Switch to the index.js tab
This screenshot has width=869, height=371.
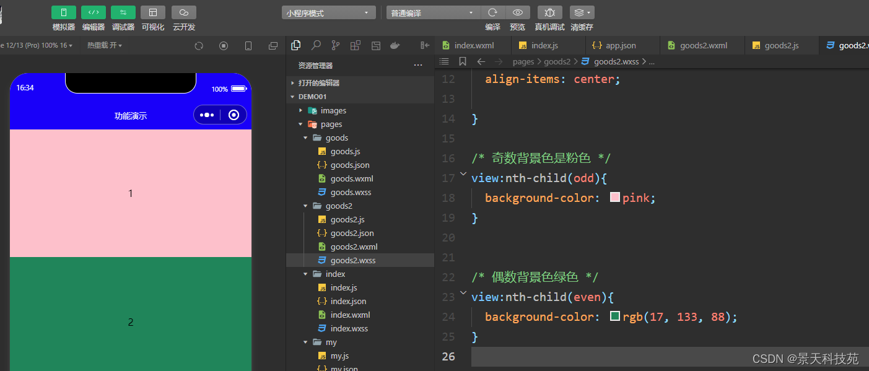pos(548,45)
